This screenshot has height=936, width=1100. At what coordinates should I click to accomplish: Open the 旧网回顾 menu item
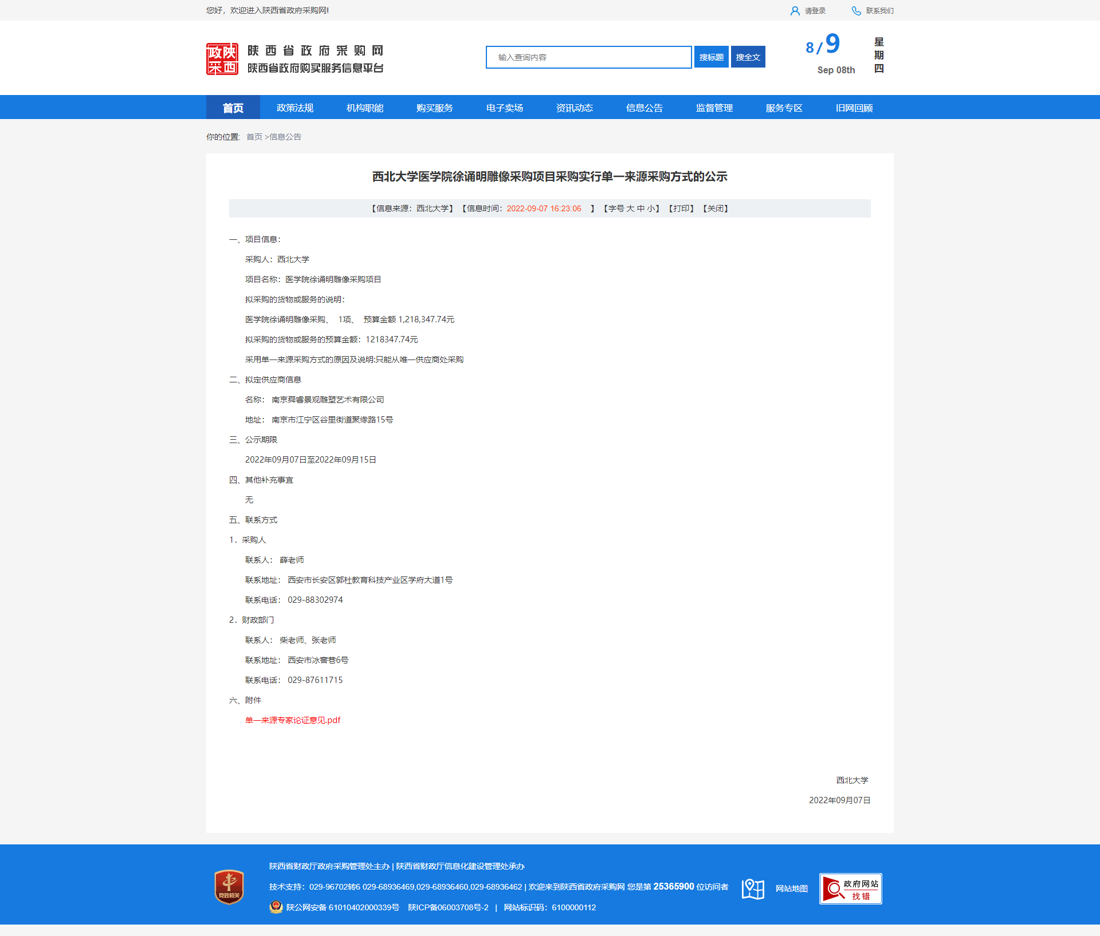coord(854,108)
